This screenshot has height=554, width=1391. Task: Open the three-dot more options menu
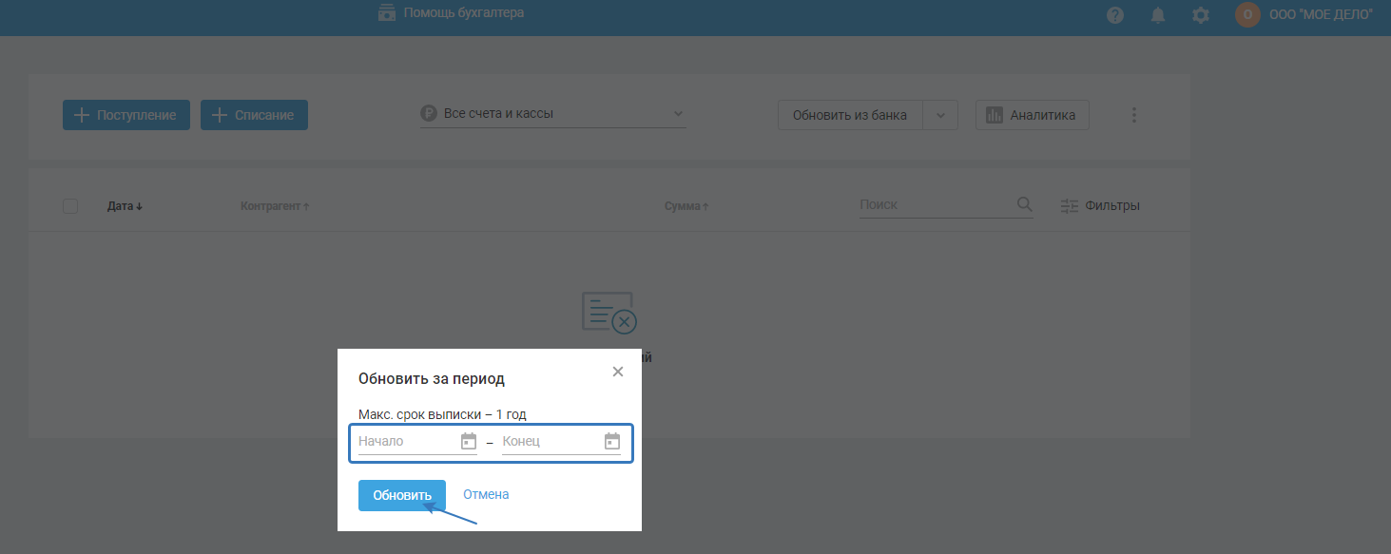pyautogui.click(x=1133, y=115)
